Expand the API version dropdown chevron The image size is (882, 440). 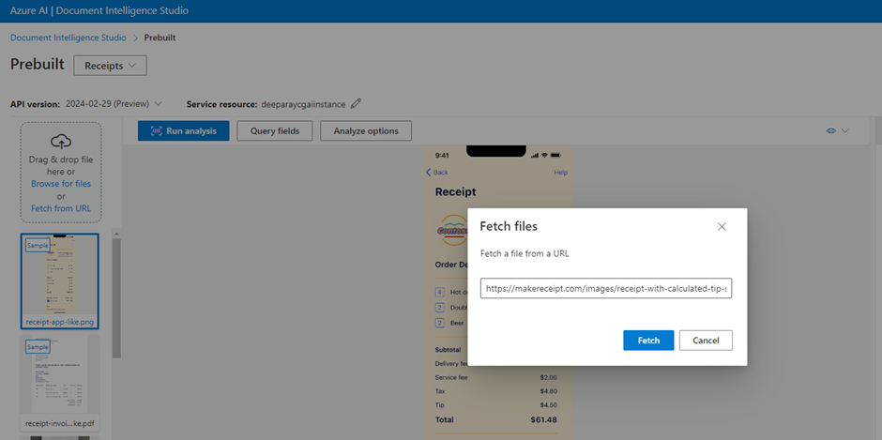(158, 103)
